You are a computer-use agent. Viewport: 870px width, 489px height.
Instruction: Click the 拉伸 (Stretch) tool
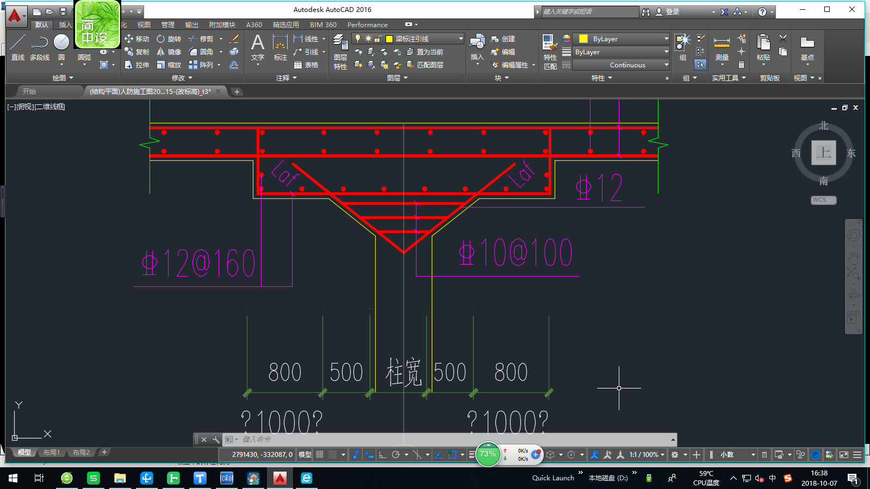click(136, 65)
